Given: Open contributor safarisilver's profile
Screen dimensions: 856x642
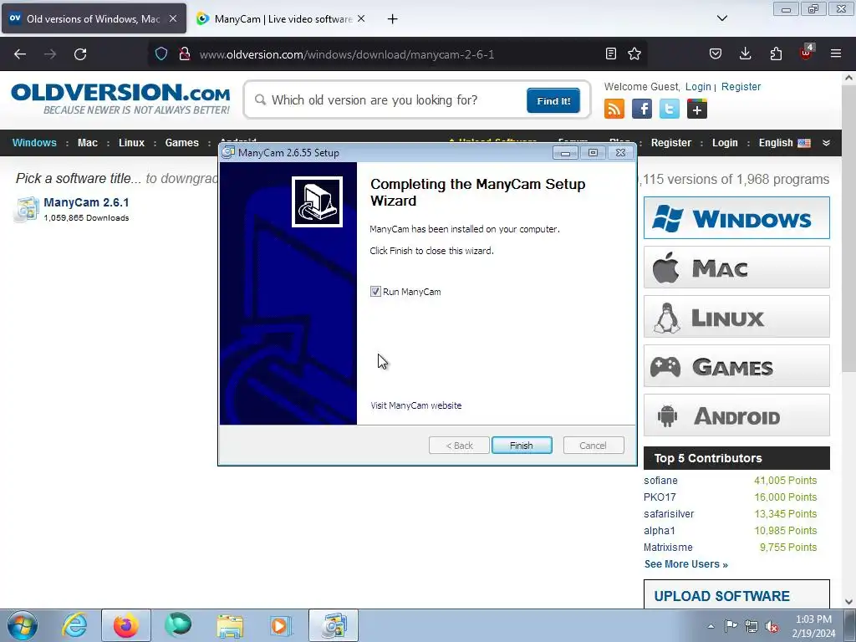Looking at the screenshot, I should coord(669,514).
